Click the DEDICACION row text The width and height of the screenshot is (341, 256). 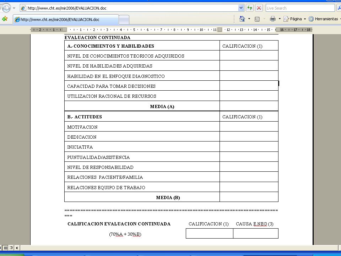(x=82, y=137)
